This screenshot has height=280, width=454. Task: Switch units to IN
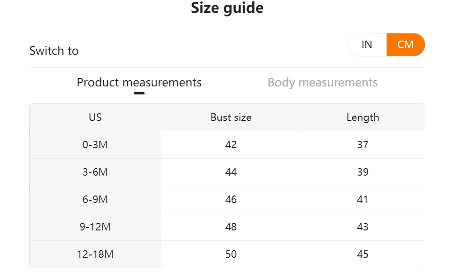pyautogui.click(x=367, y=45)
